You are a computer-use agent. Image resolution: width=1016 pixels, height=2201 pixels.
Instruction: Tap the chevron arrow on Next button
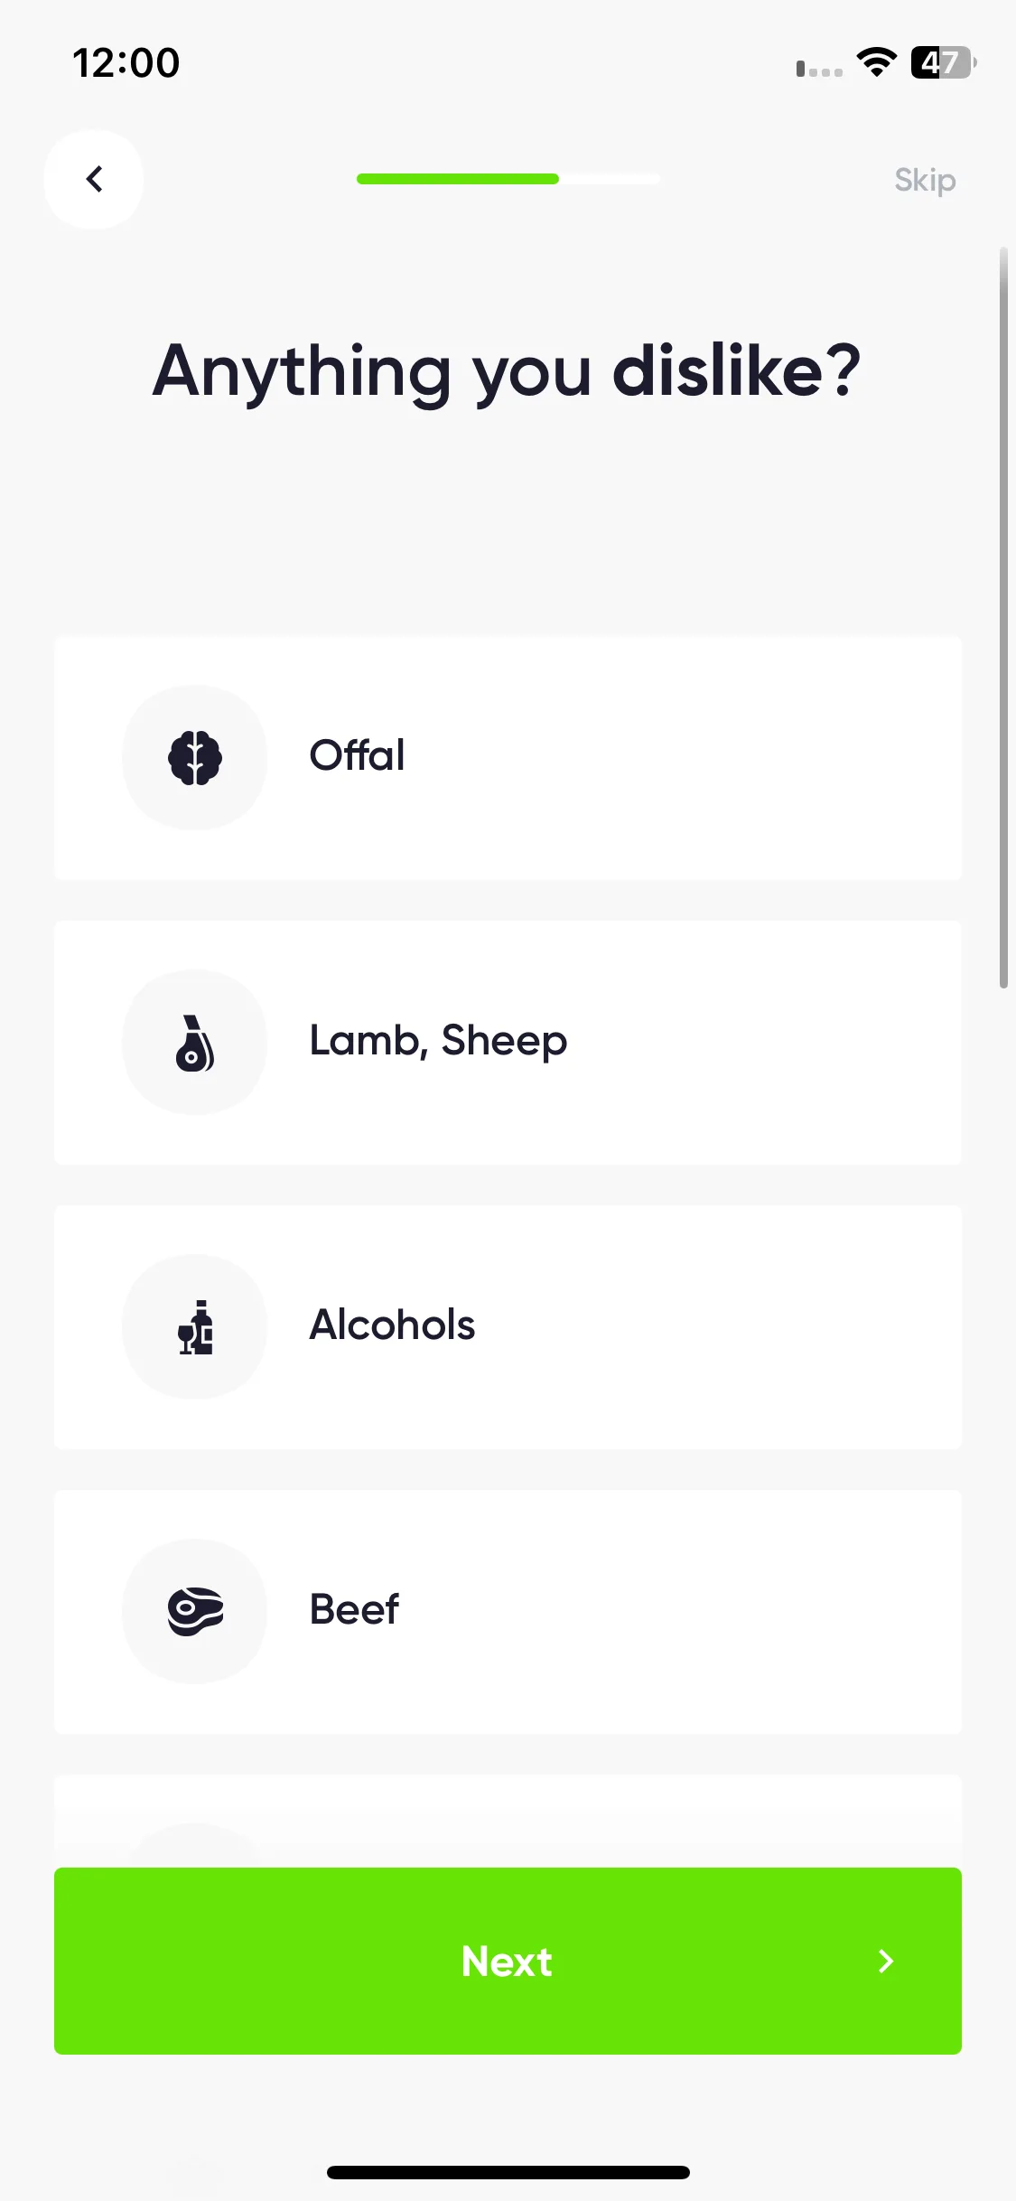pyautogui.click(x=886, y=1961)
